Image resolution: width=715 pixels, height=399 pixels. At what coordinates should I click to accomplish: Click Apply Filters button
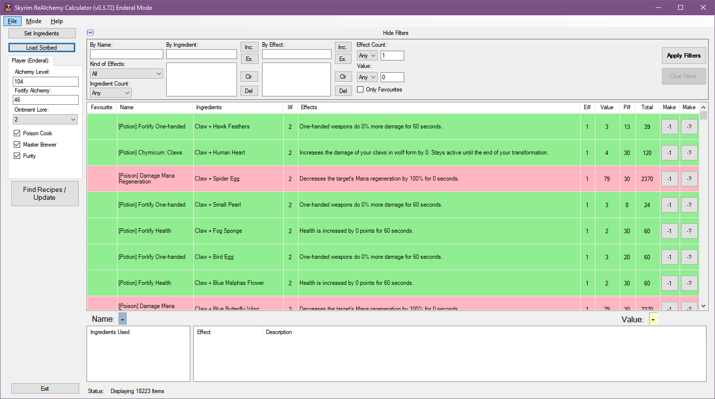684,56
